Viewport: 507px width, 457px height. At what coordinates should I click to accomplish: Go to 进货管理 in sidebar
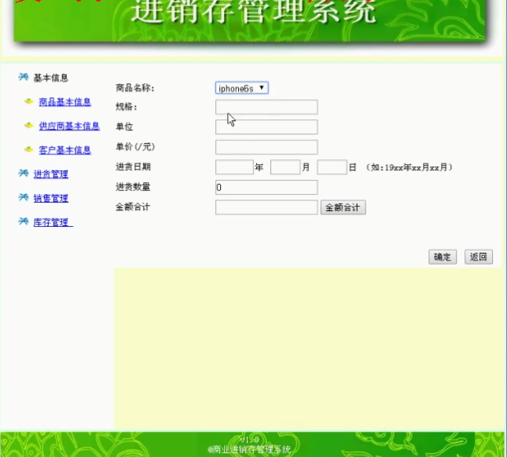point(51,174)
